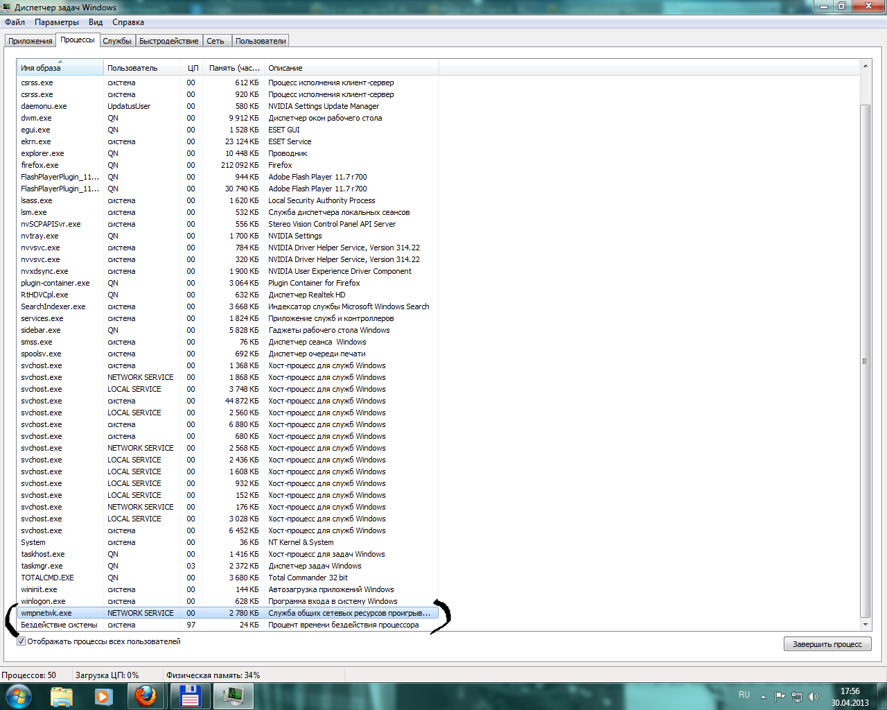Click the '212 092 КБ' memory value
887x710 pixels.
tap(240, 165)
